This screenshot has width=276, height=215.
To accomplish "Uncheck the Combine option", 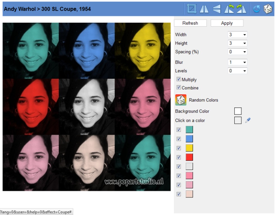I will tap(179, 88).
